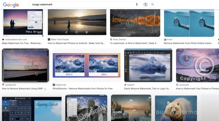The image size is (219, 121).
Task: Open the orange reflection copyright symbols thumbnail
Action: [135, 23]
